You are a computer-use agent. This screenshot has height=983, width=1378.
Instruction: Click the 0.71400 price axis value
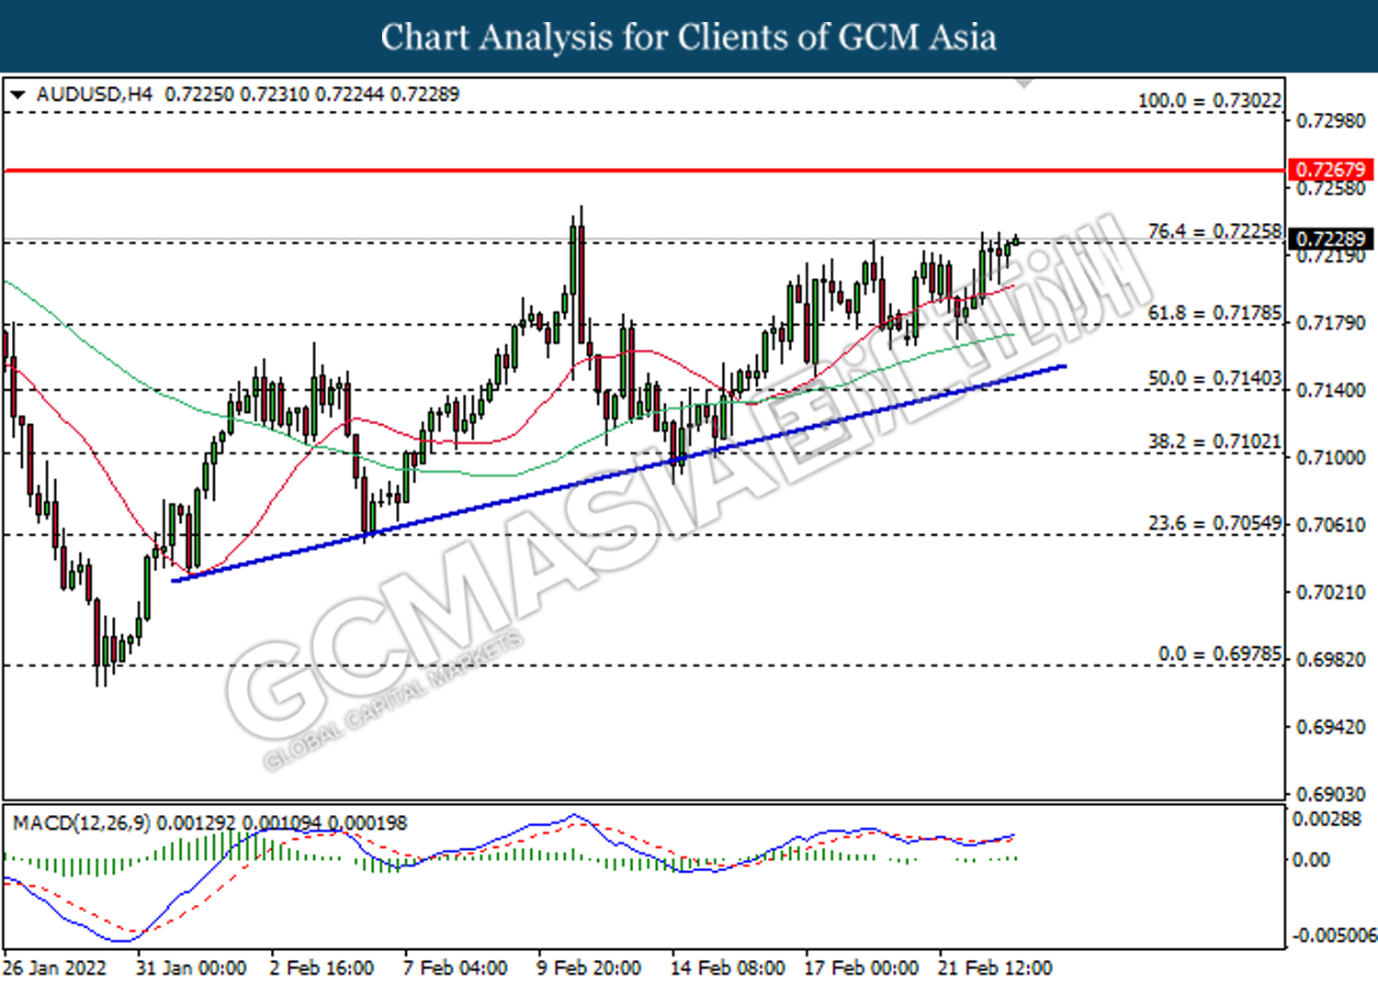click(x=1330, y=390)
